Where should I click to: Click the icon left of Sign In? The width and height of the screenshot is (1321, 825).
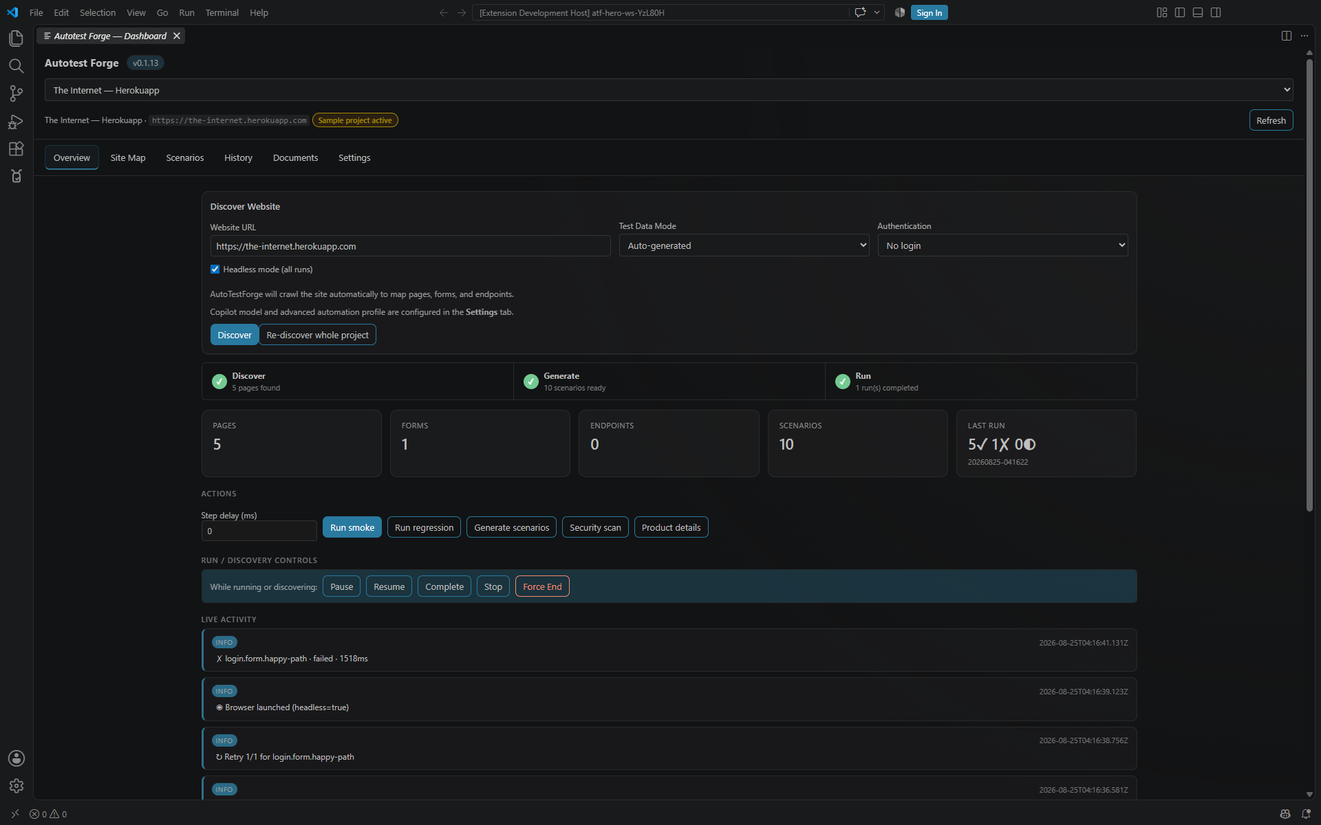[x=899, y=12]
